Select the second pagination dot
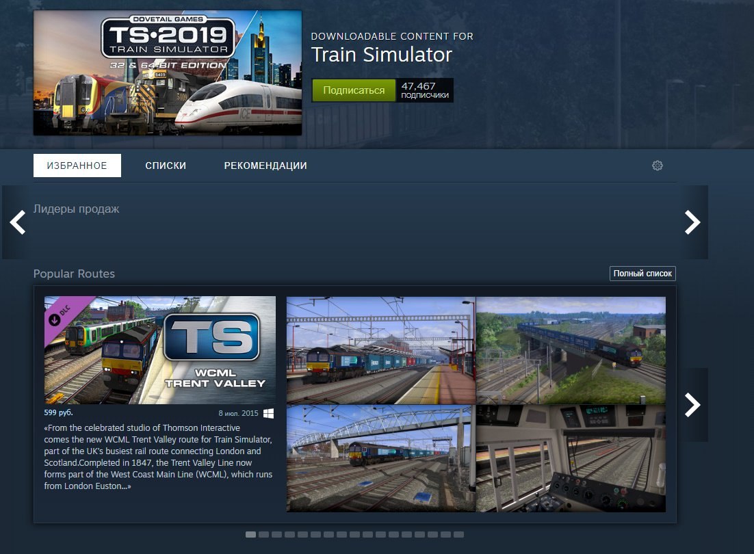This screenshot has width=754, height=554. (x=263, y=534)
